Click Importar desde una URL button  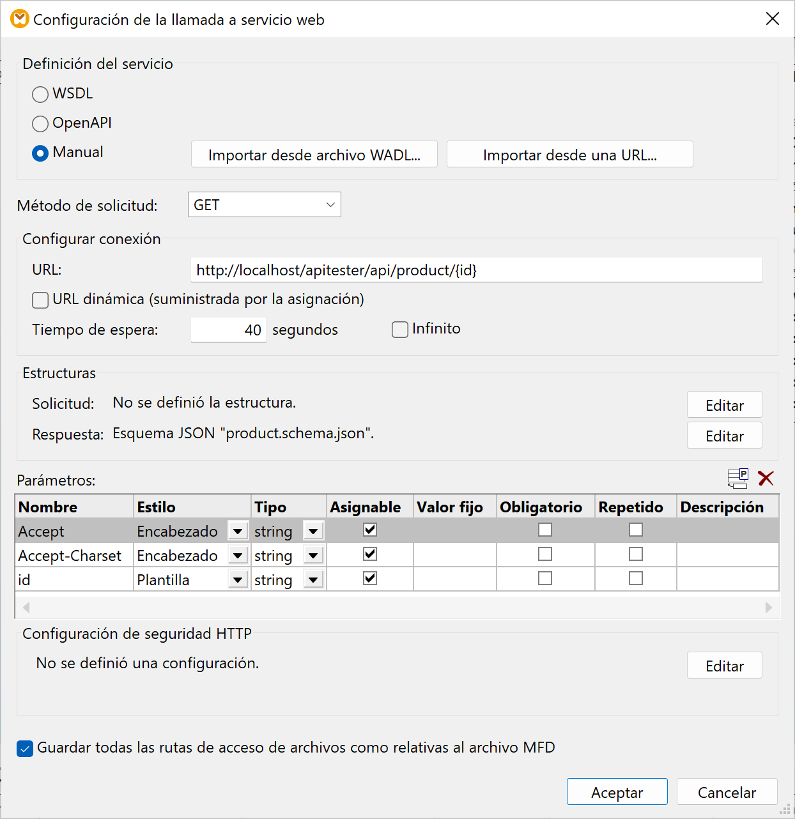tap(569, 155)
